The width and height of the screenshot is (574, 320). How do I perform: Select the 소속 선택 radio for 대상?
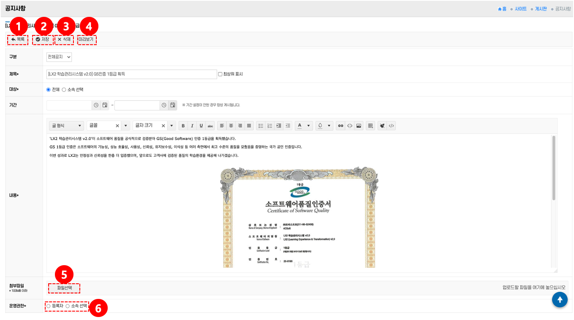(x=64, y=90)
